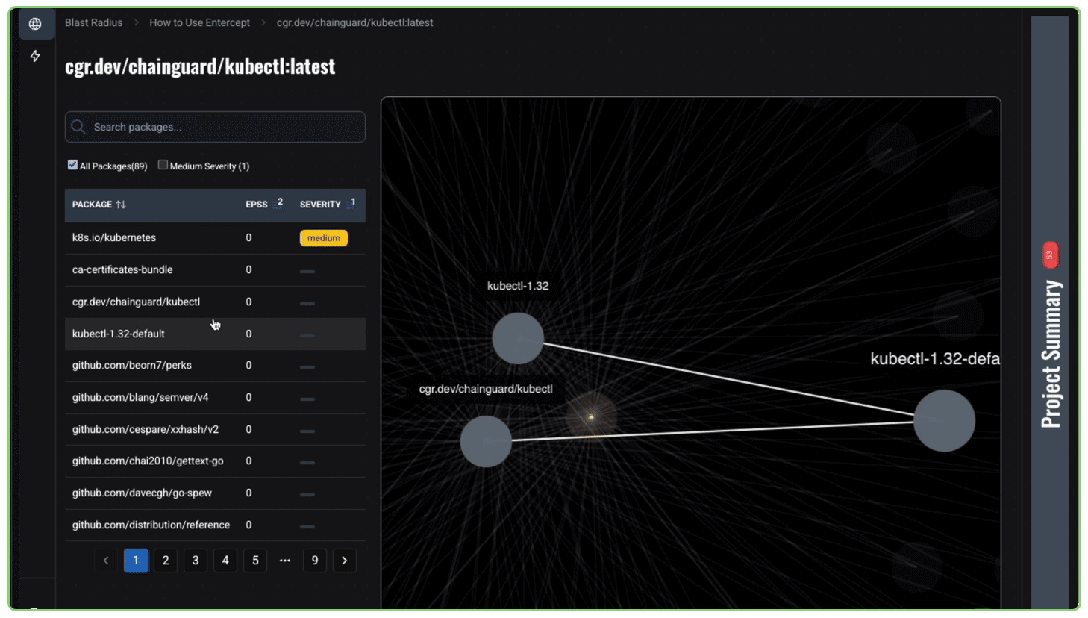The height and width of the screenshot is (618, 1088).
Task: Click the cgr.dev/chainguard/kubectl:latest breadcrumb
Action: point(354,22)
